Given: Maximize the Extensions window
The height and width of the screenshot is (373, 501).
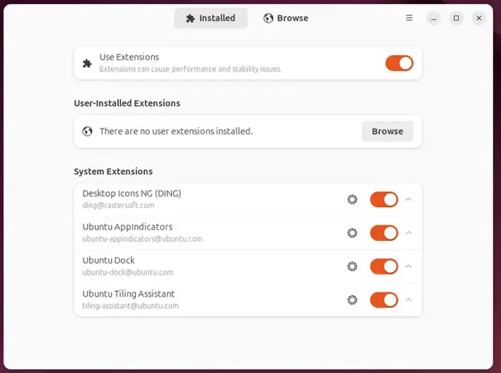Looking at the screenshot, I should click(456, 18).
